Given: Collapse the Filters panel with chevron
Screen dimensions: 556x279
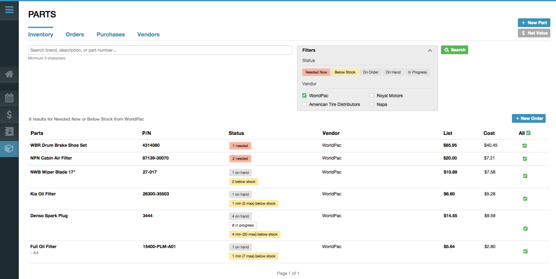Looking at the screenshot, I should click(x=430, y=50).
